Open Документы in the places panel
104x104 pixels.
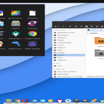coord(69,35)
